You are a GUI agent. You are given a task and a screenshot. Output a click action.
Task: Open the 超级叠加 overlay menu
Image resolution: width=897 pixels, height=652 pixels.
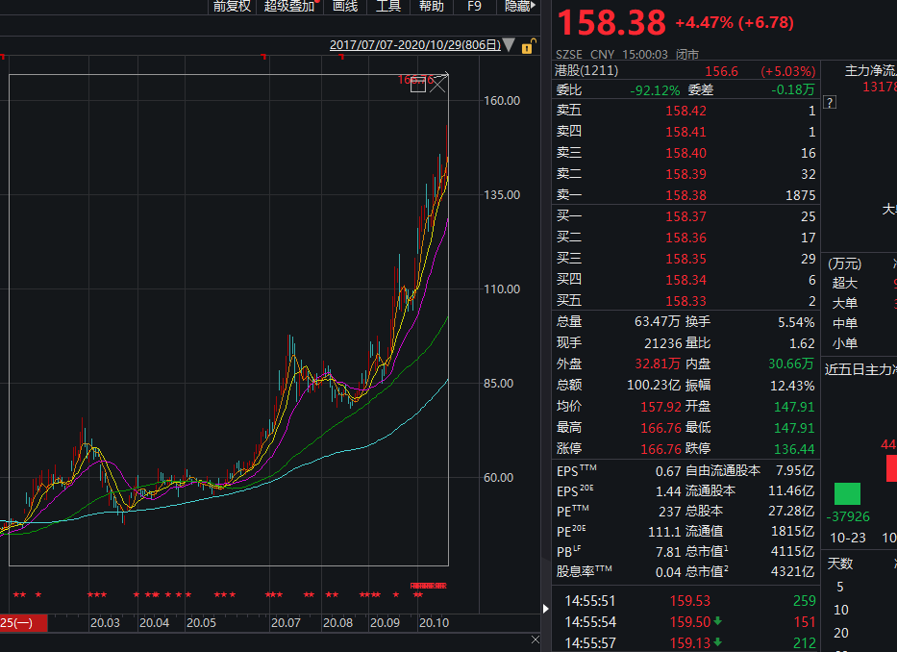pos(289,7)
